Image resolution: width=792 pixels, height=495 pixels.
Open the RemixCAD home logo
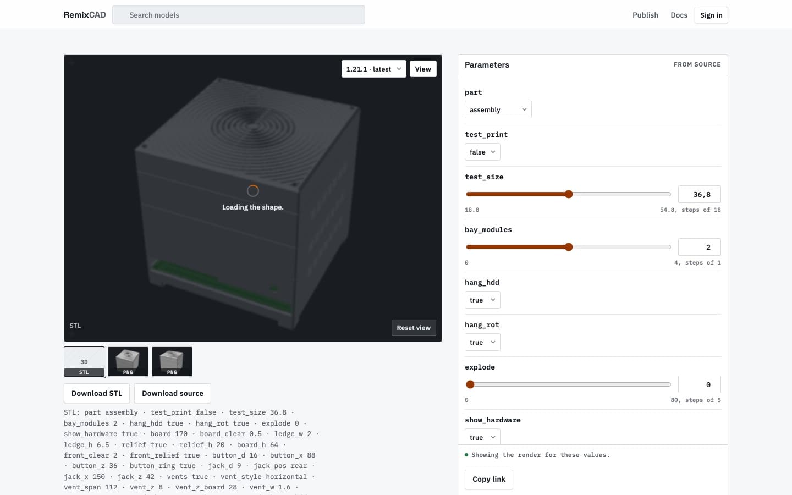coord(85,15)
